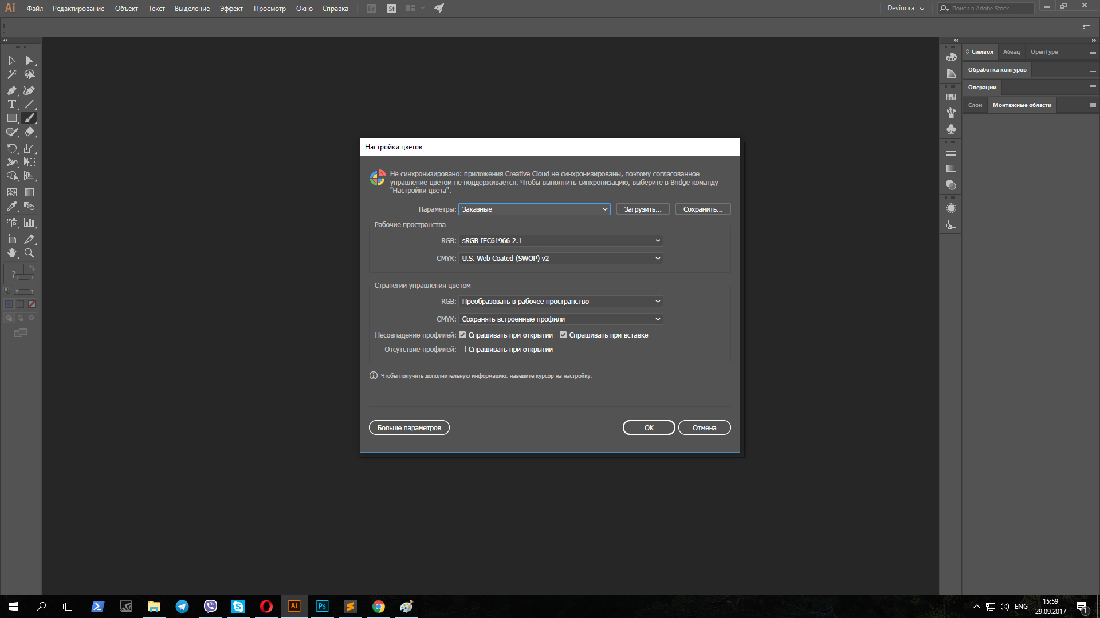The image size is (1100, 618).
Task: Open the Файл menu
Action: pyautogui.click(x=35, y=9)
